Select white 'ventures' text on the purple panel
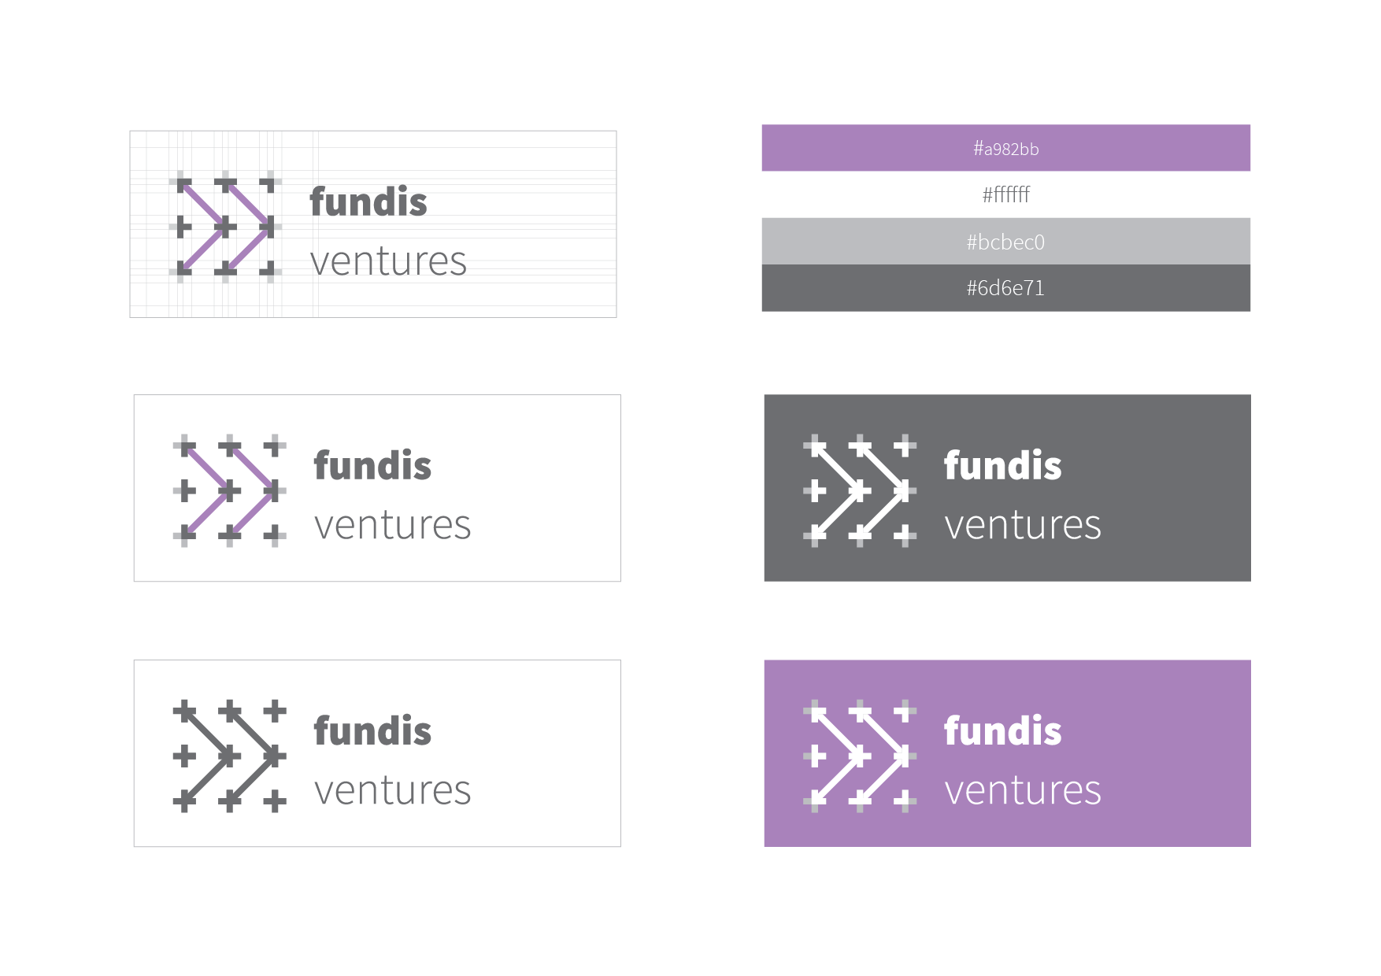 coord(1023,791)
